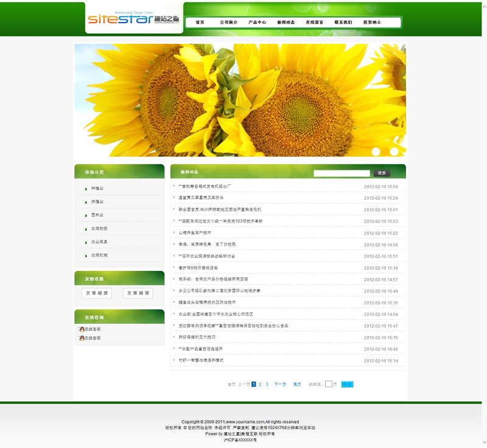Go to 下一页 in pagination
This screenshot has height=448, width=487.
tap(280, 385)
